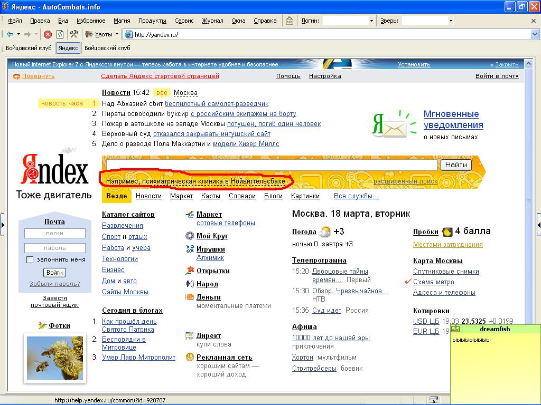Click the пароль mail input field
541x405 pixels.
(55, 248)
